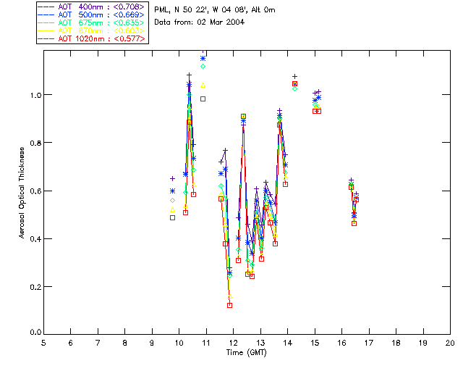Click the y-axis tick label 0.8
Image resolution: width=463 pixels, height=371 pixels.
coord(35,143)
